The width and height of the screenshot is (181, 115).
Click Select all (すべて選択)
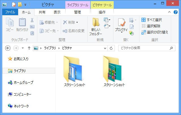click(x=152, y=20)
